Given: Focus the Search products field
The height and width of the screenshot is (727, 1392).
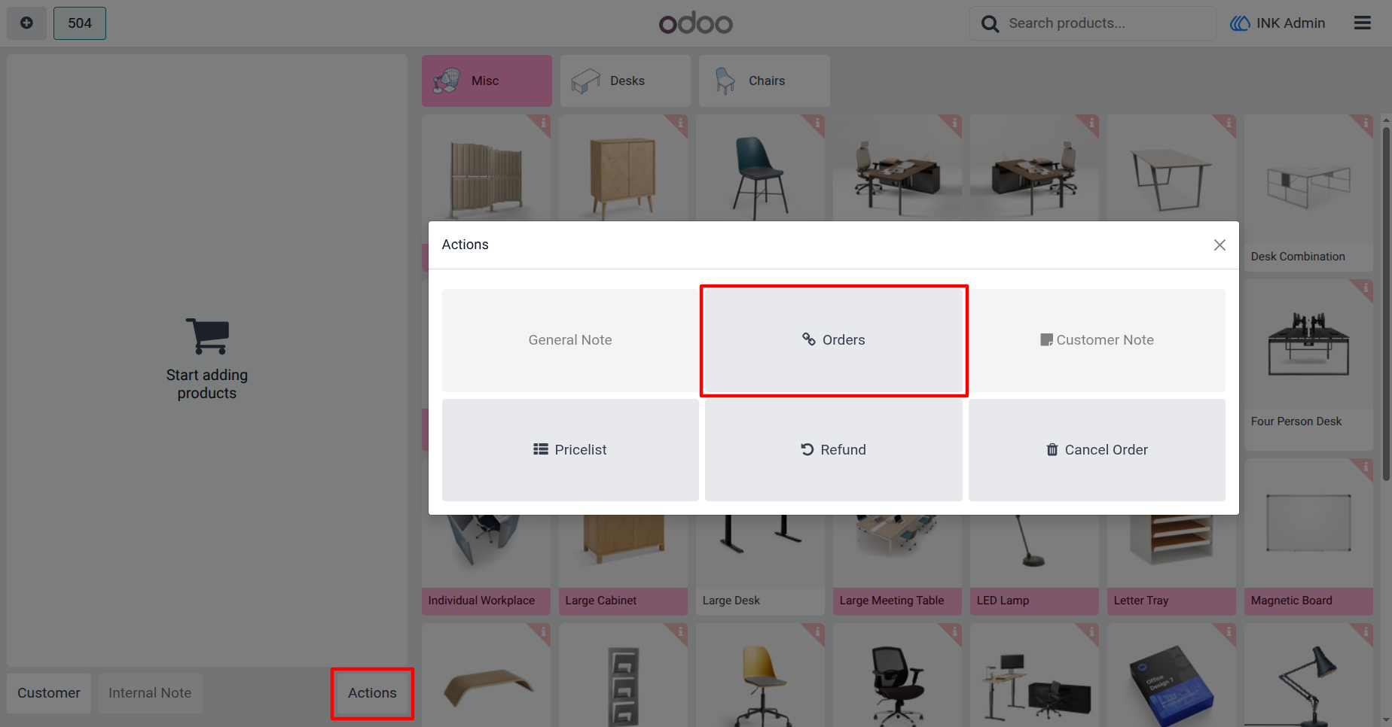Looking at the screenshot, I should click(x=1092, y=23).
